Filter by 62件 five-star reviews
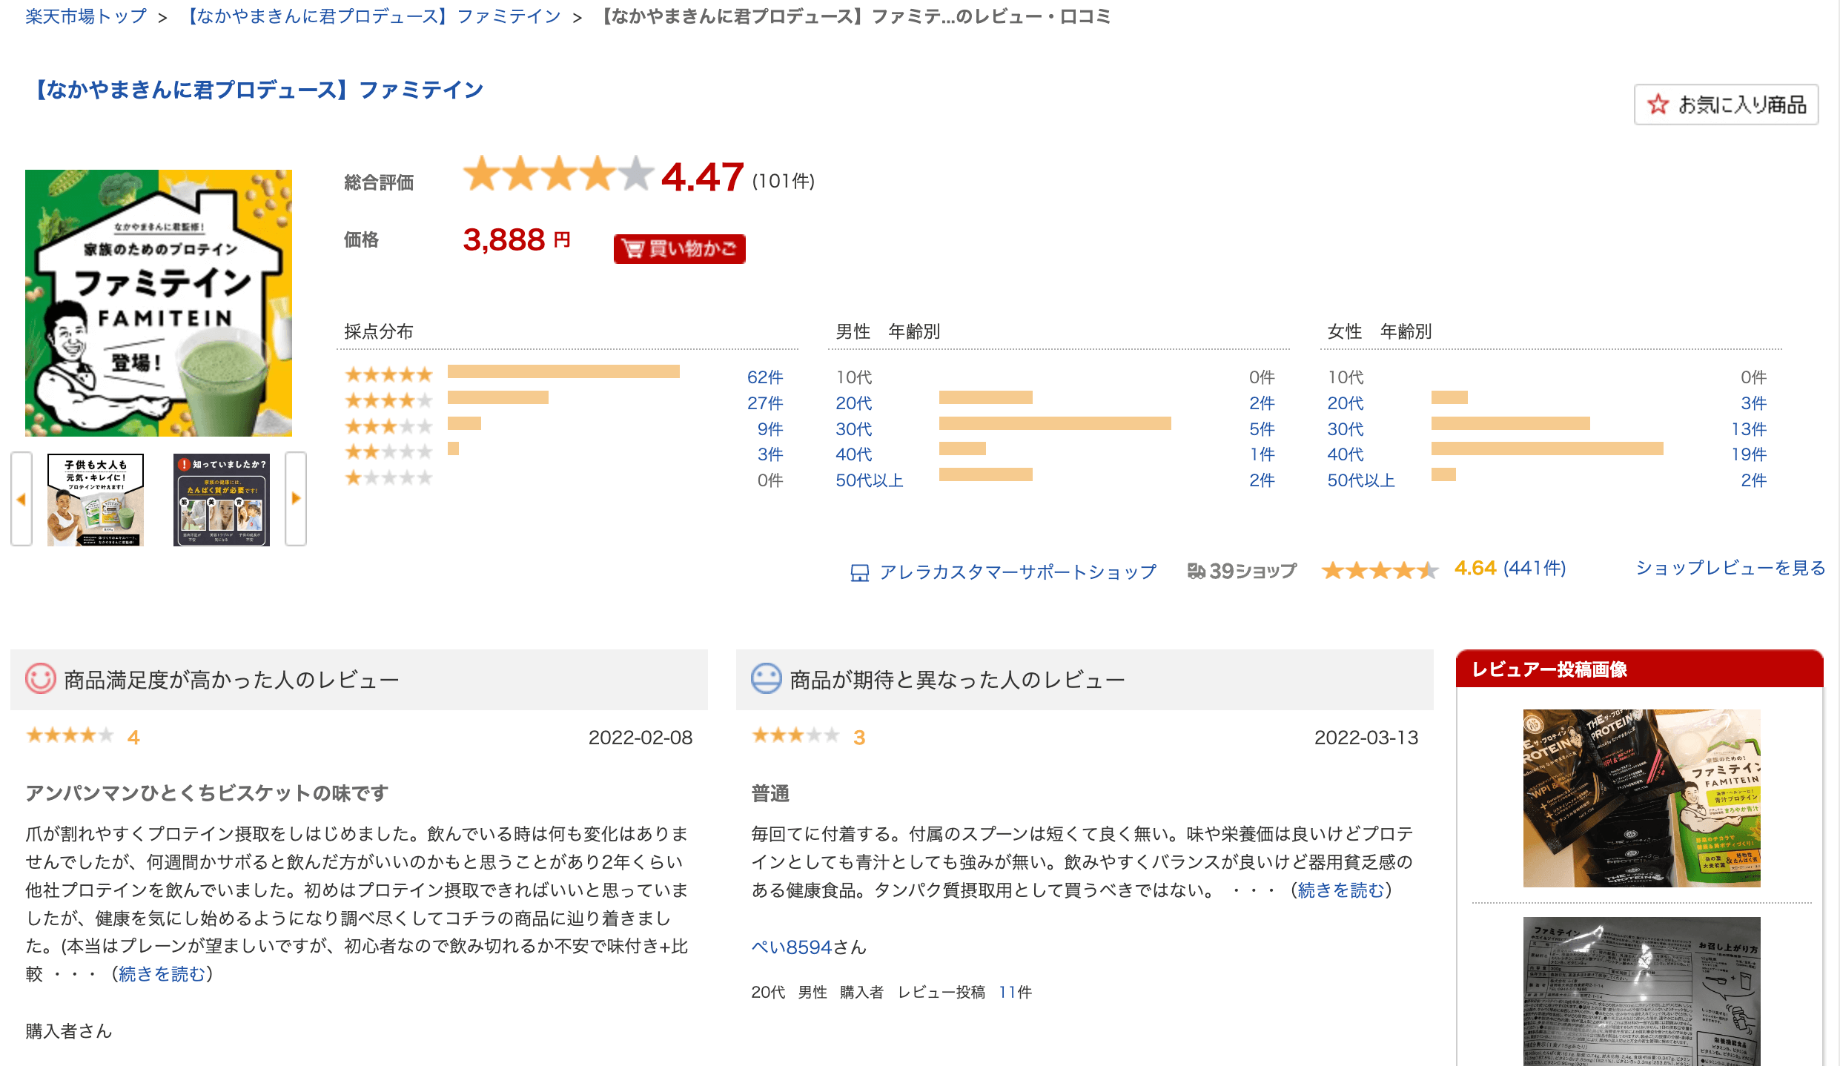The image size is (1840, 1066). pyautogui.click(x=765, y=377)
